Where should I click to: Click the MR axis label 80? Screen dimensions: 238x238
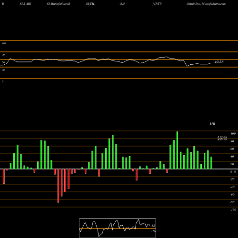coord(232,141)
